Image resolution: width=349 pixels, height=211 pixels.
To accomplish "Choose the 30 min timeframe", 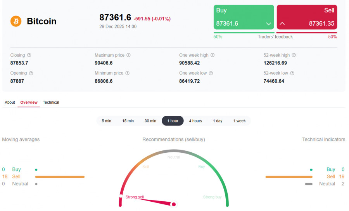I will coord(150,121).
